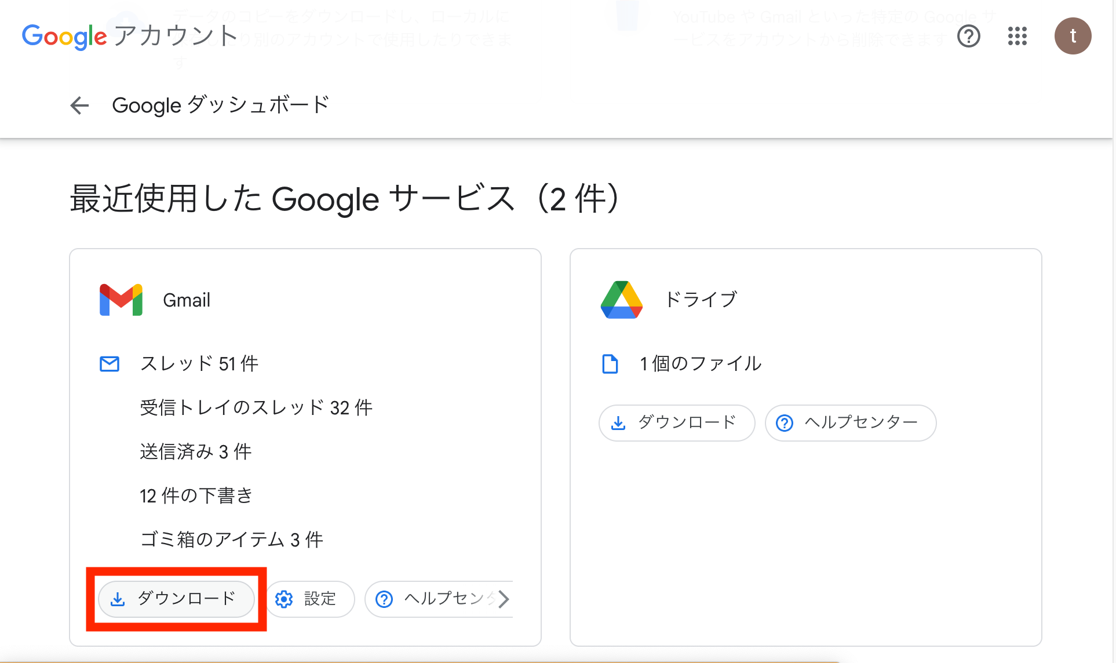This screenshot has width=1116, height=663.
Task: Show more Gmail actions with right chevron
Action: point(503,599)
